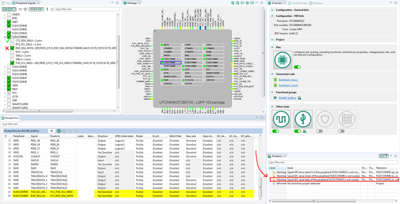Zoom in the Package view

233,3
